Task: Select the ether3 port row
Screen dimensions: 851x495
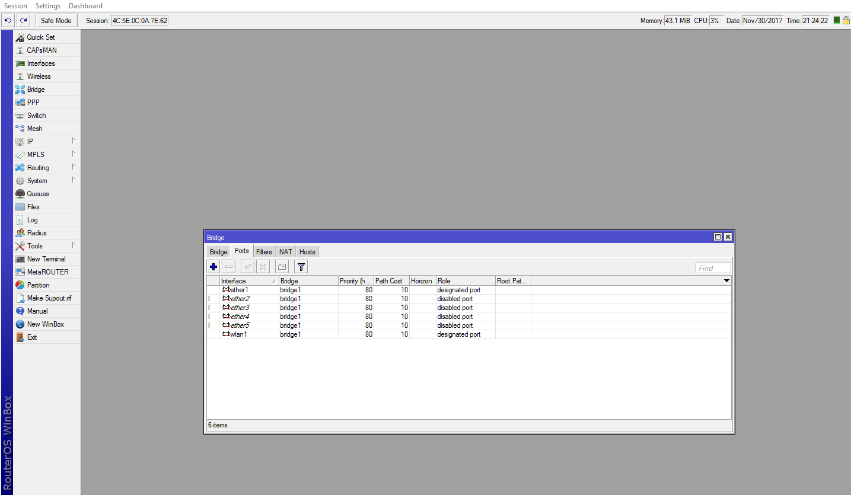Action: (468, 308)
